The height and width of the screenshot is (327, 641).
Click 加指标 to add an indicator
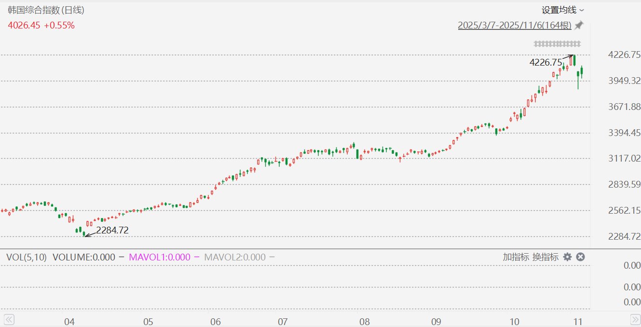(x=516, y=257)
